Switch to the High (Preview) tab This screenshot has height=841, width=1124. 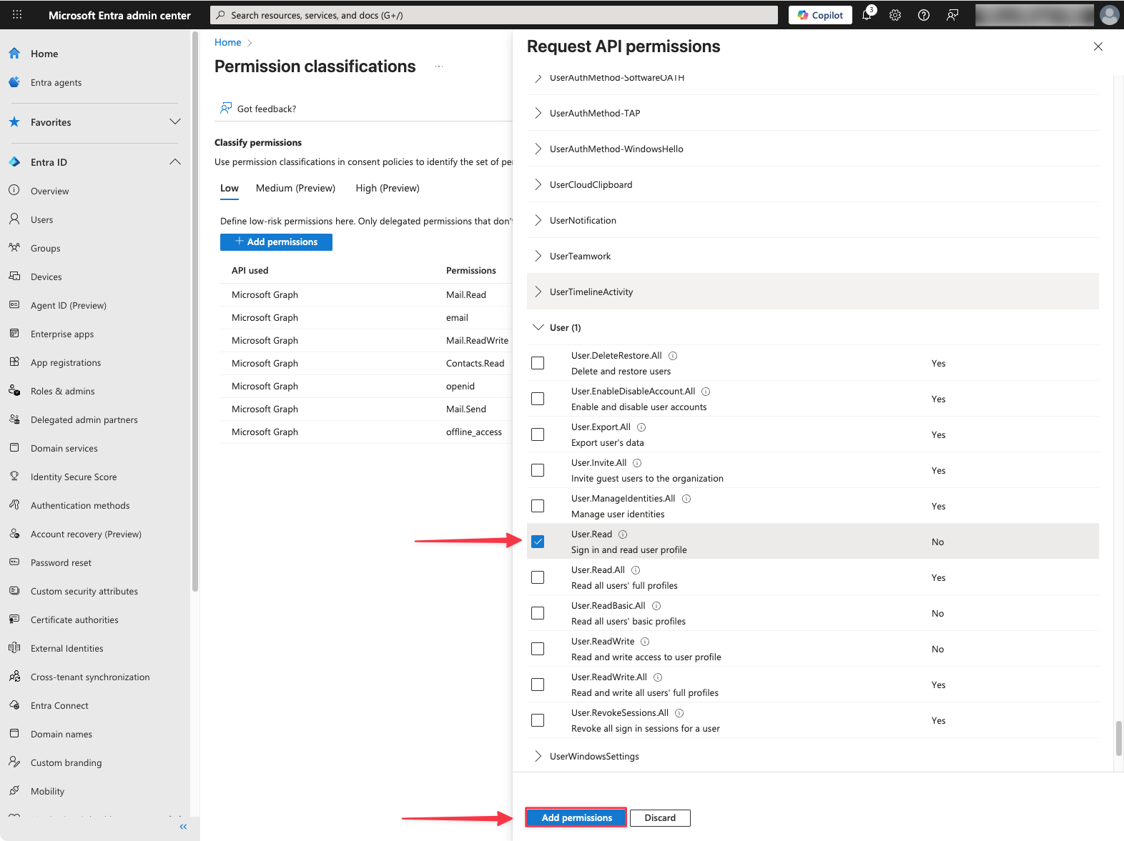click(x=388, y=188)
